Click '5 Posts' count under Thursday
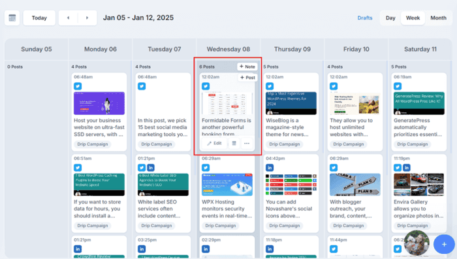Screen dimensions: 457x259 [x=271, y=67]
